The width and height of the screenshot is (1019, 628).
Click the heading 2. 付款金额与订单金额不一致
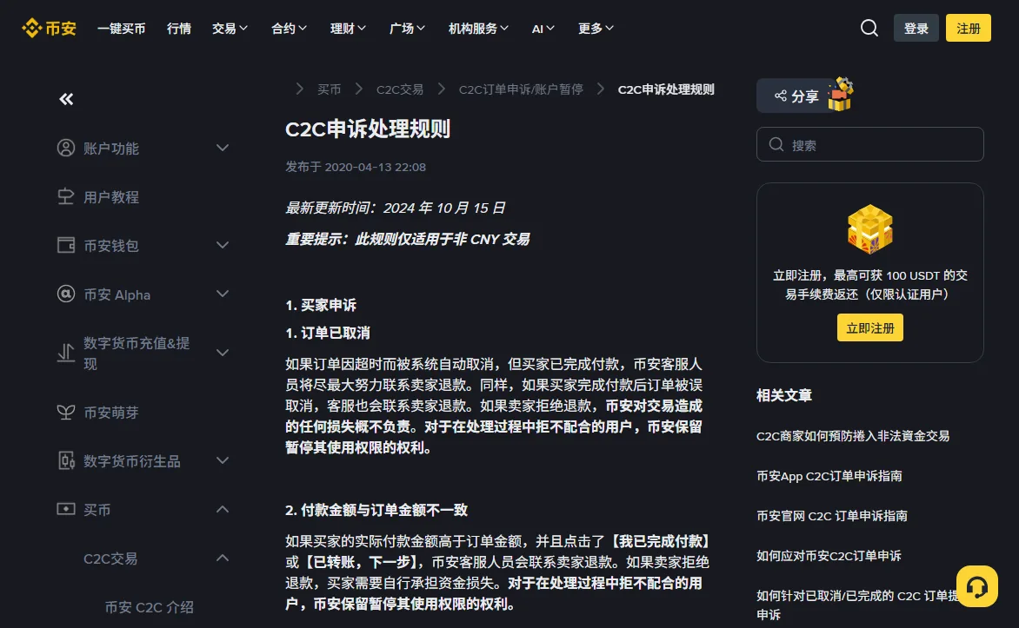coord(376,510)
